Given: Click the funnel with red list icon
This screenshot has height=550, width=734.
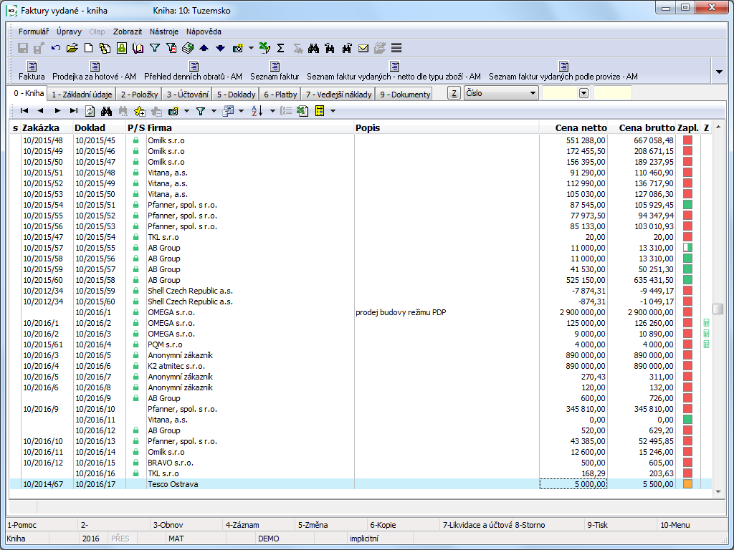Looking at the screenshot, I should click(x=171, y=48).
